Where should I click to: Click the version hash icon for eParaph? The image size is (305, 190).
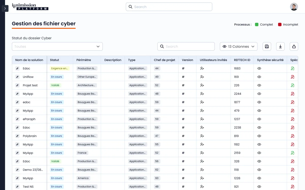coord(183,119)
